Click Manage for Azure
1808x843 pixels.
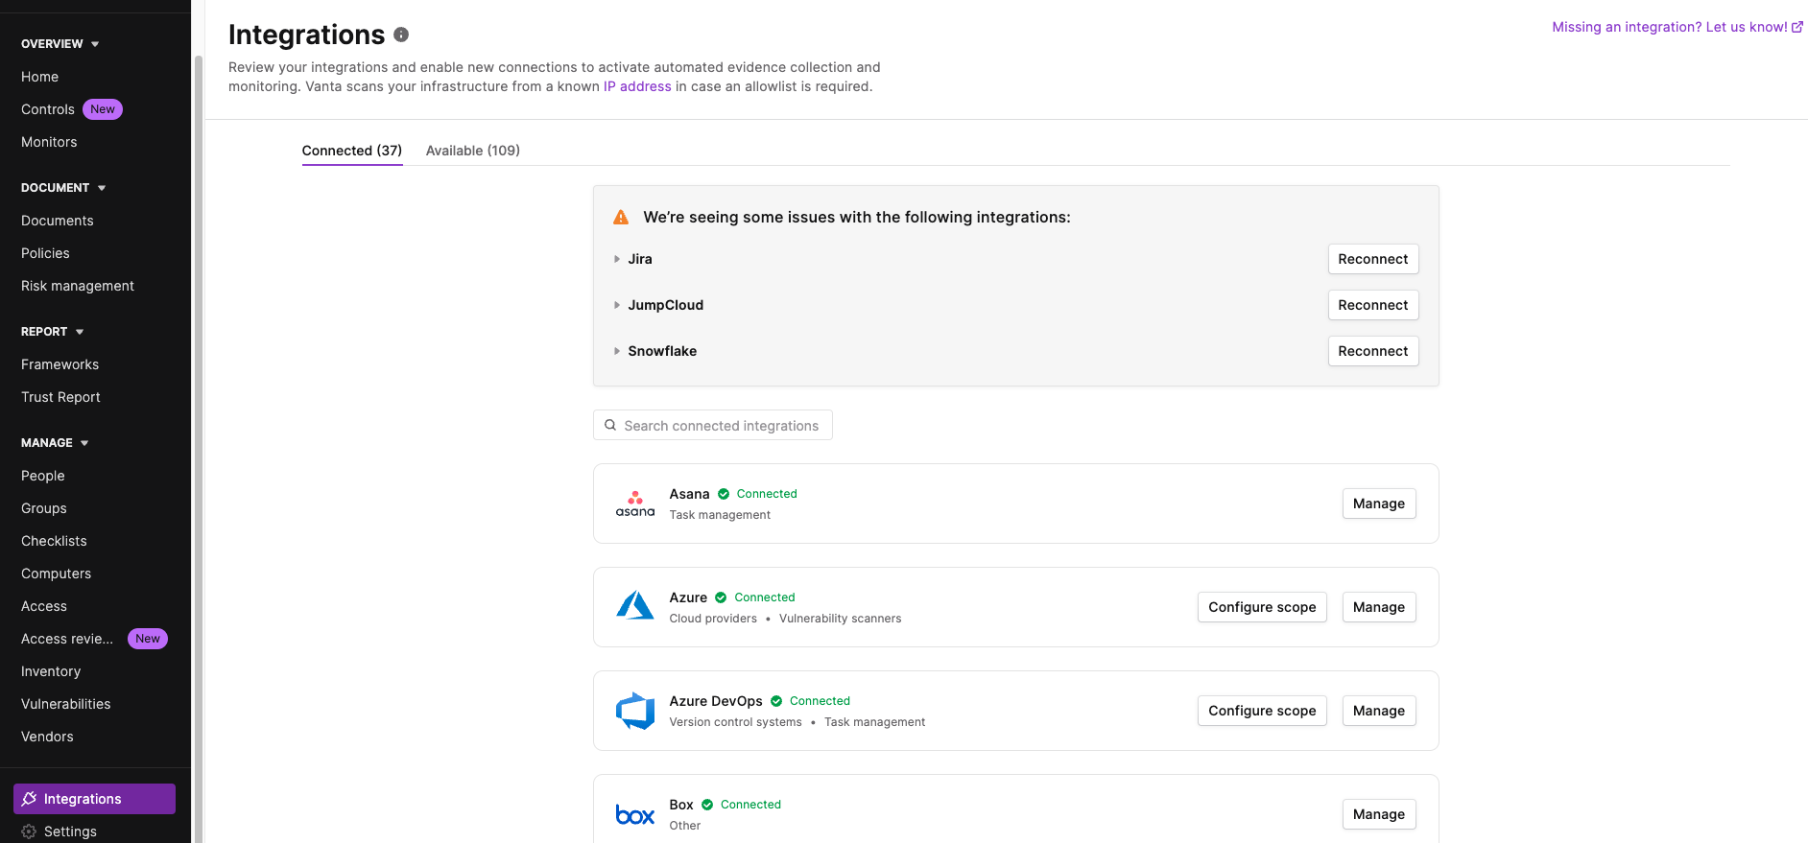pyautogui.click(x=1379, y=607)
